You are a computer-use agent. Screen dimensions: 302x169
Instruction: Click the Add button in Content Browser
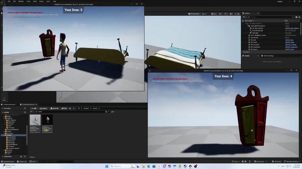[34, 109]
